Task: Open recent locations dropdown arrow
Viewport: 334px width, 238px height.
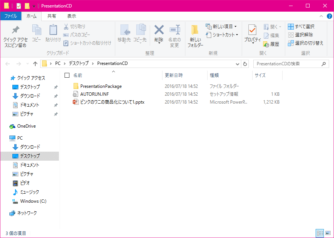Action: [27, 64]
